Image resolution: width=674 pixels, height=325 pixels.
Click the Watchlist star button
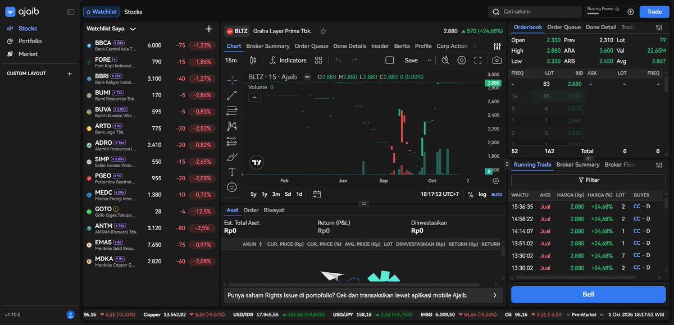101,11
